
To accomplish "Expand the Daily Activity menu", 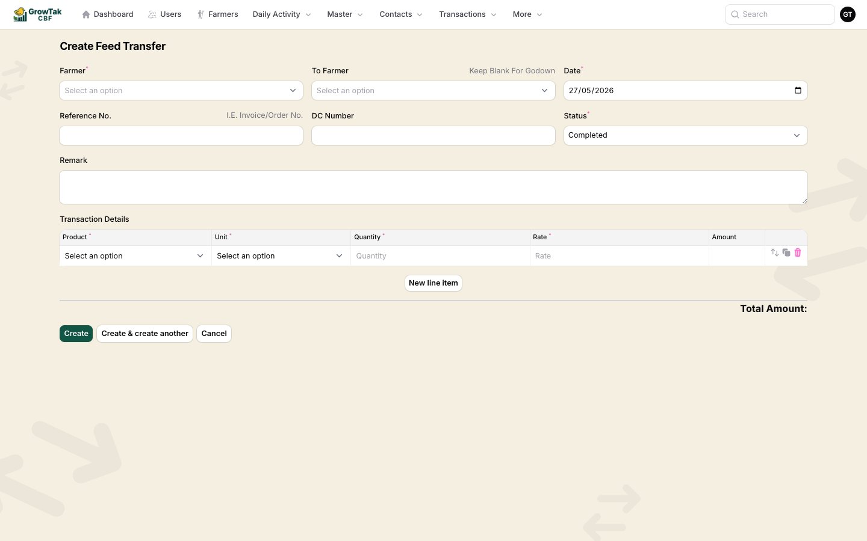I will [282, 14].
